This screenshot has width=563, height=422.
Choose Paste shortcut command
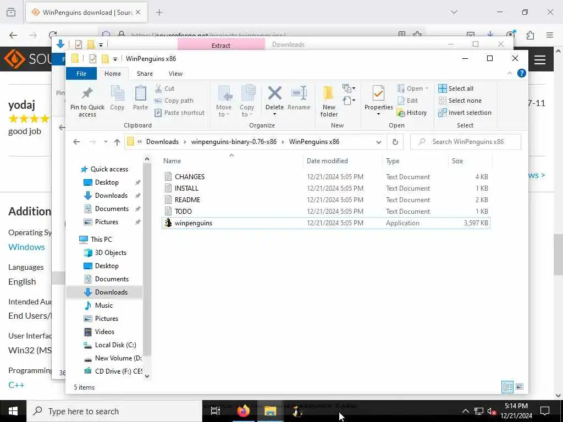click(179, 113)
